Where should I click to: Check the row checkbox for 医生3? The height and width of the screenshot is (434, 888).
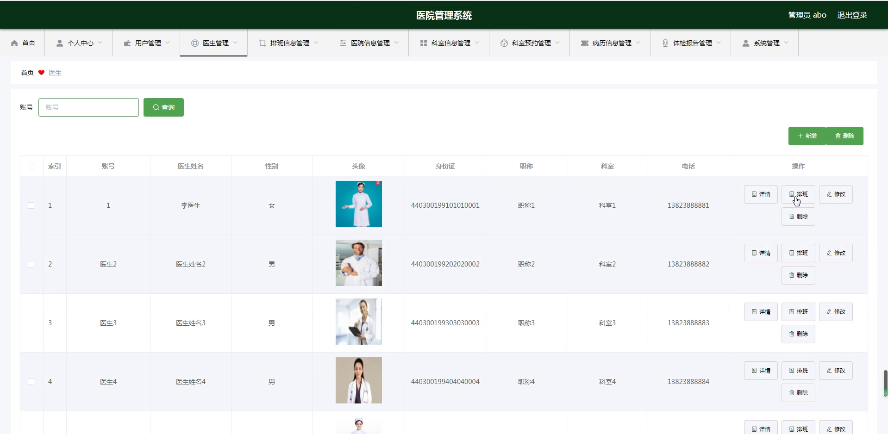coord(31,323)
